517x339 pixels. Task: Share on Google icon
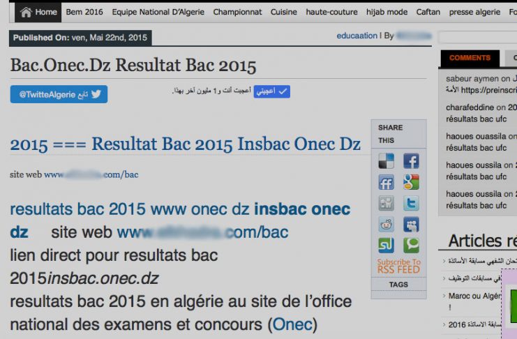click(x=411, y=182)
